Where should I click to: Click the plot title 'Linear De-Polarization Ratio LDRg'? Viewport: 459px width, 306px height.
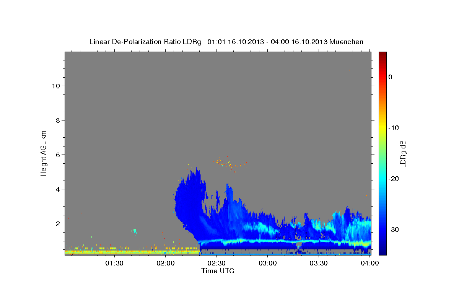(145, 42)
